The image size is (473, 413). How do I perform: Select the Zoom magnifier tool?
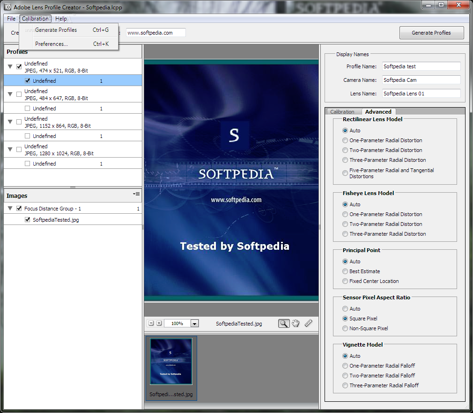tap(283, 324)
